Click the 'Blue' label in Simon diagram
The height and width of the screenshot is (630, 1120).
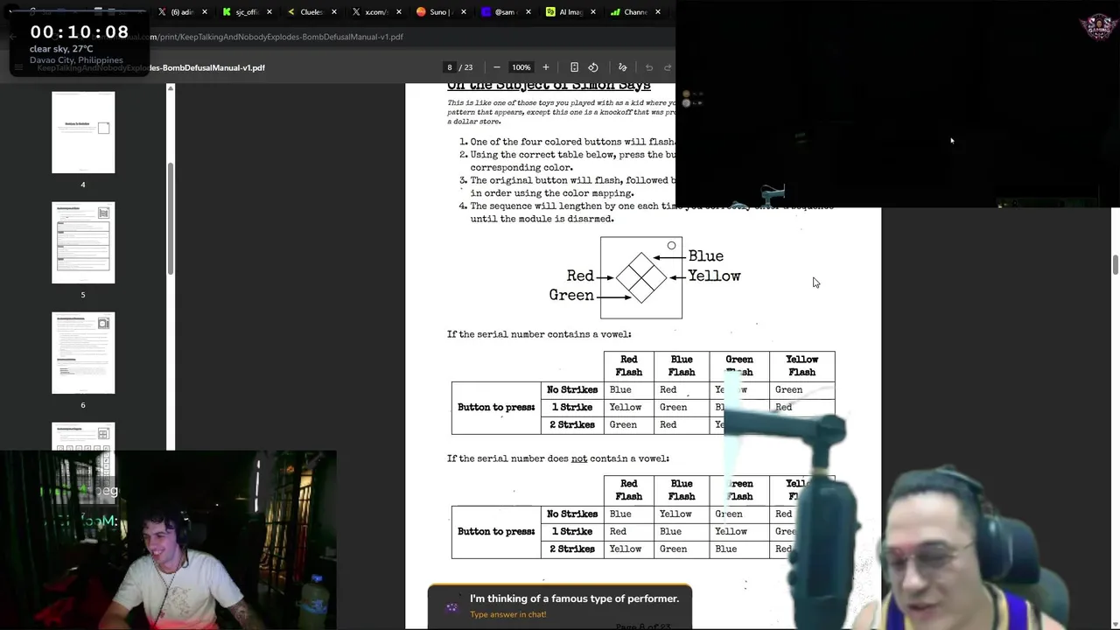point(705,256)
